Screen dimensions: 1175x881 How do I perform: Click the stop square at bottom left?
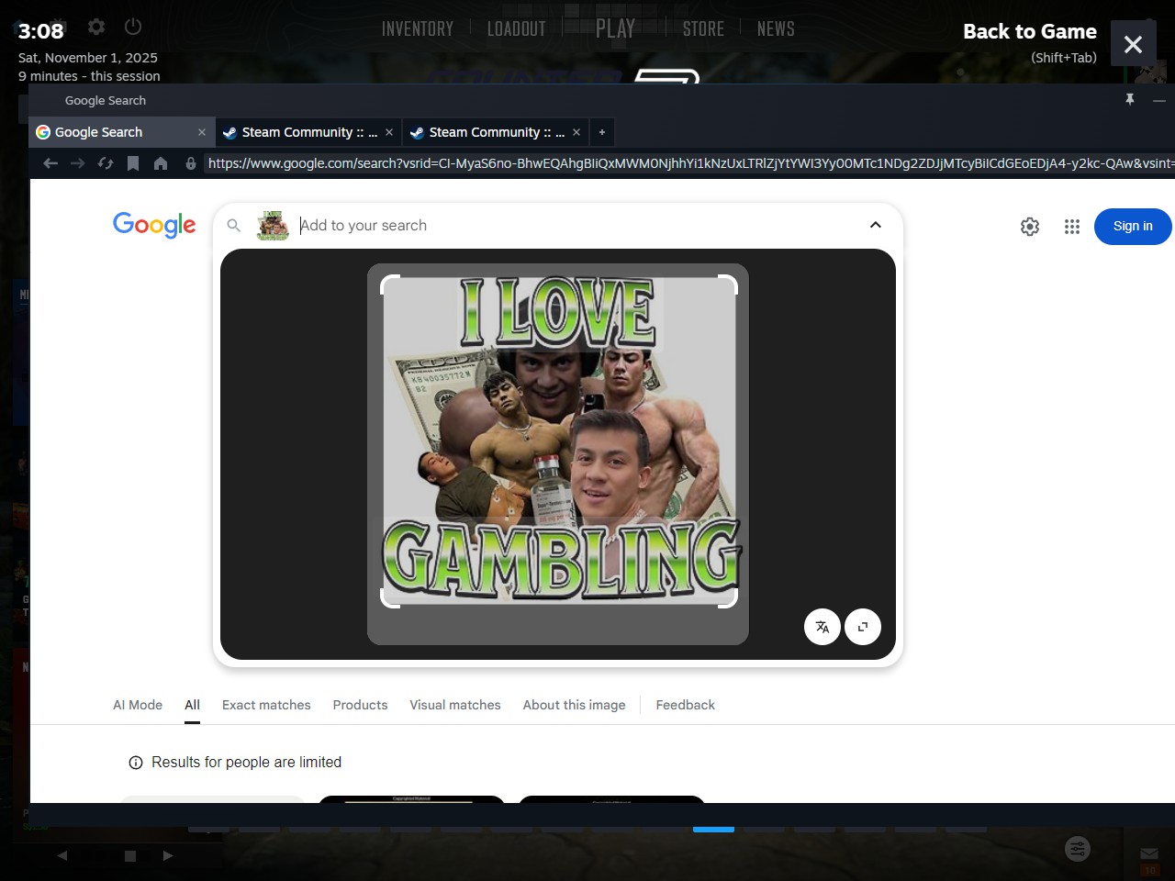pyautogui.click(x=130, y=855)
